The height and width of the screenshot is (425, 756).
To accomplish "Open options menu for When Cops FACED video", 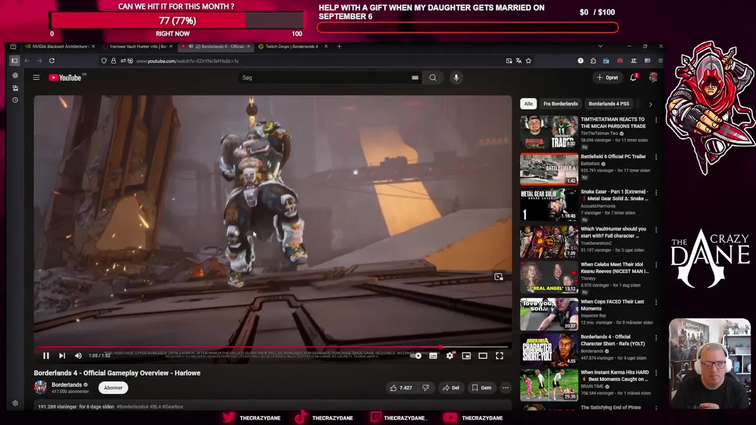I will coord(656,303).
